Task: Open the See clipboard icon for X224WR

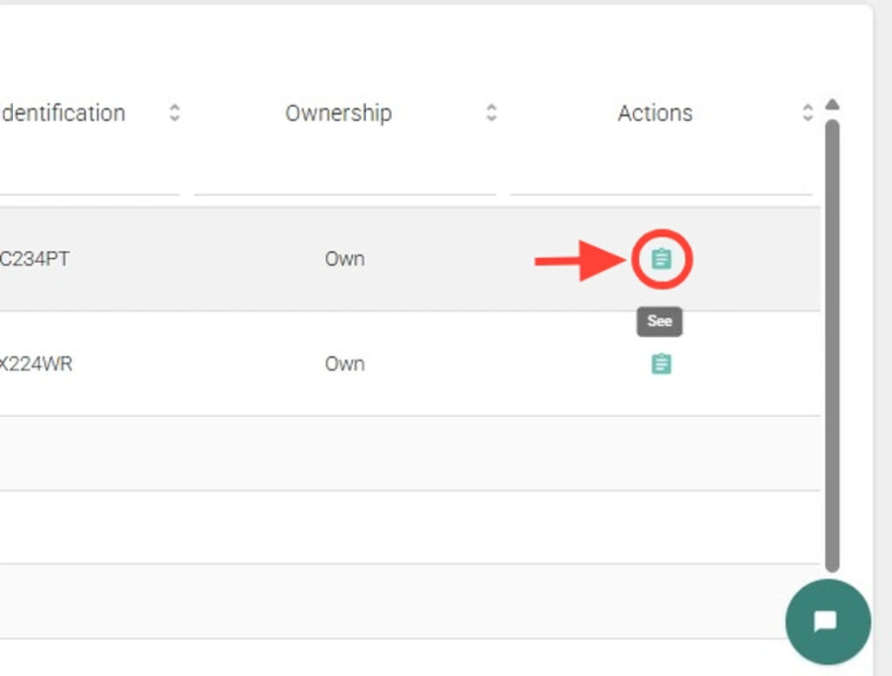Action: point(662,363)
